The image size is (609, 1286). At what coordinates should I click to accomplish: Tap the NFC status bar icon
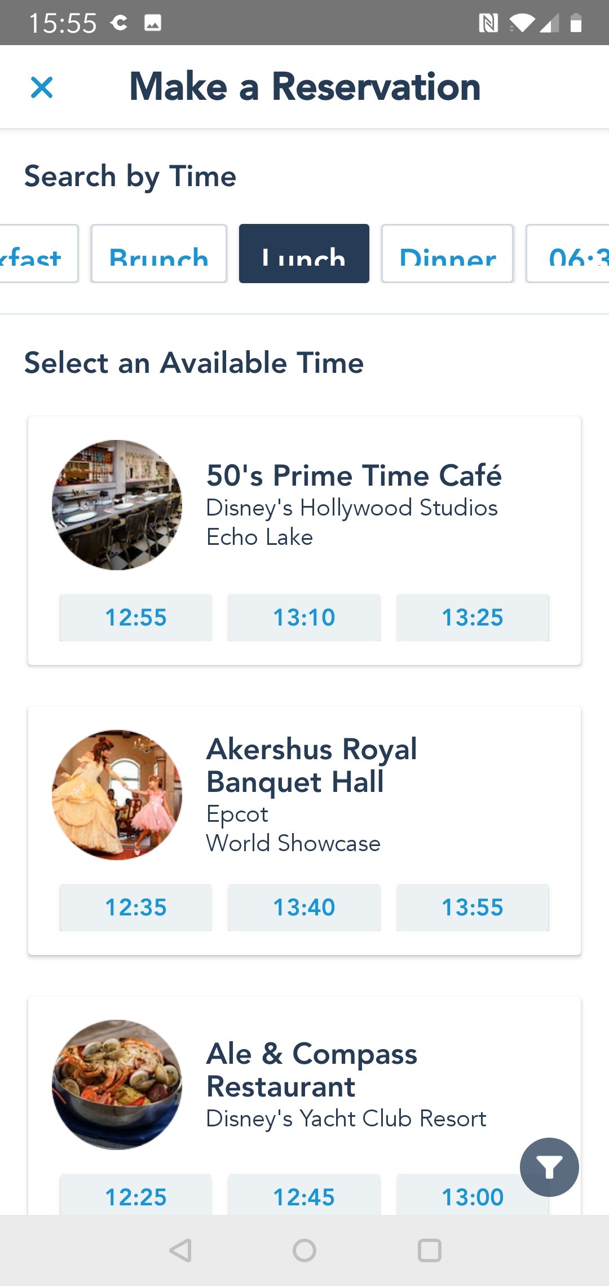coord(488,23)
